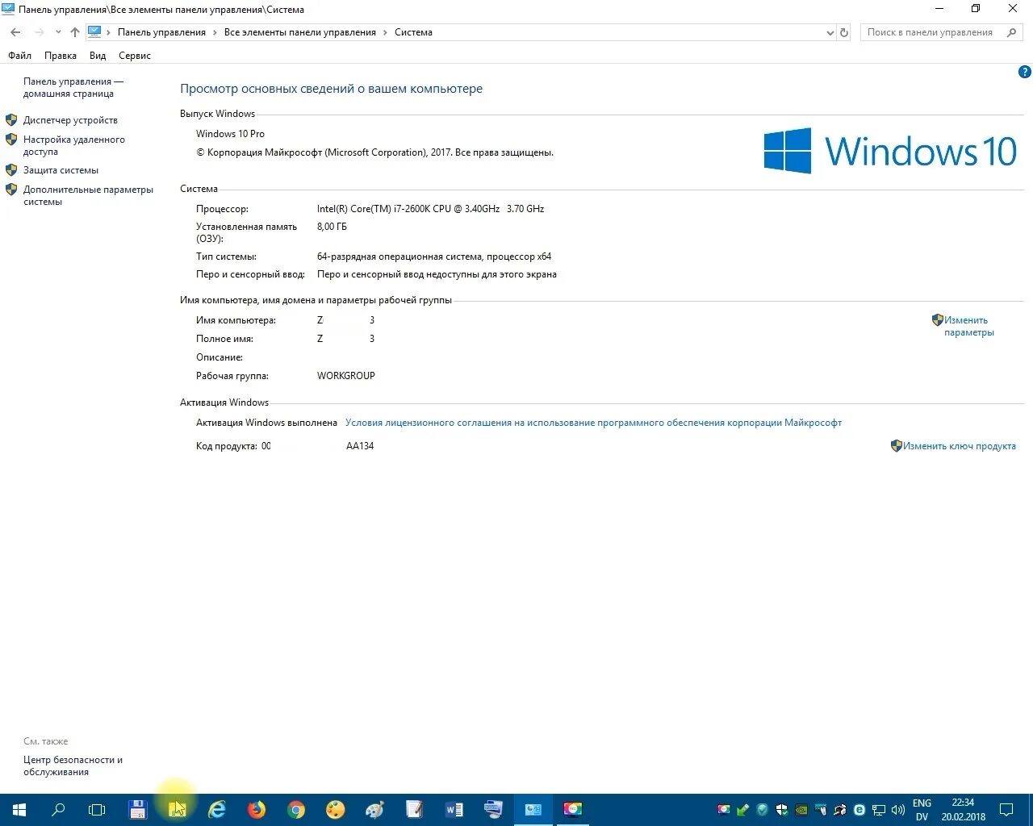The width and height of the screenshot is (1033, 826).
Task: Open Настройка удаленного доступа
Action: tap(74, 145)
